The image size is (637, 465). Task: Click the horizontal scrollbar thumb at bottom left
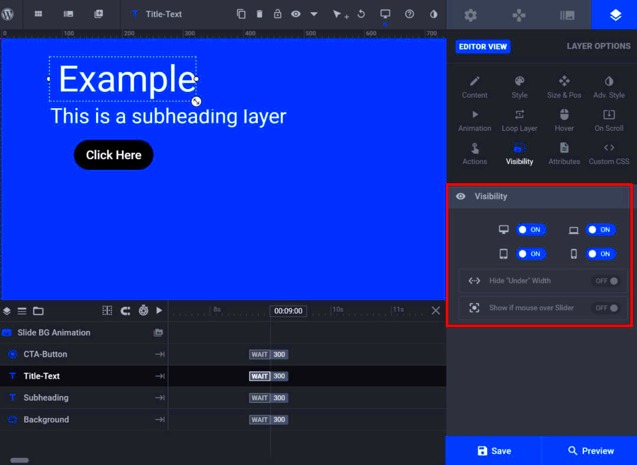[19, 460]
